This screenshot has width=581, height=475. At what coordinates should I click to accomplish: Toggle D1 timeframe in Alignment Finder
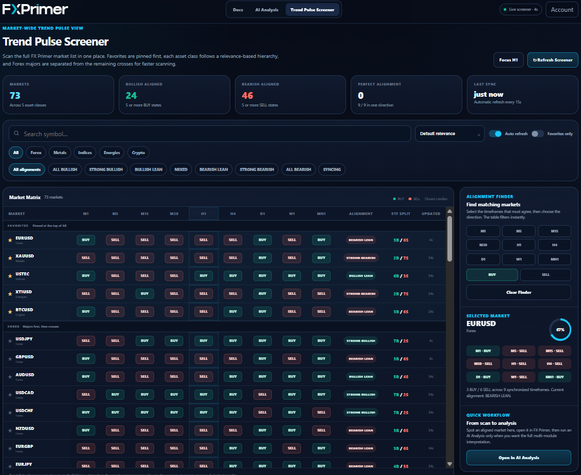coord(483,260)
